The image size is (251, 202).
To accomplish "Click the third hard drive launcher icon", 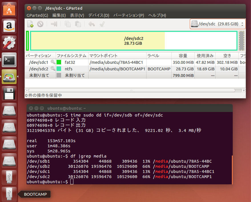I will pyautogui.click(x=9, y=144).
